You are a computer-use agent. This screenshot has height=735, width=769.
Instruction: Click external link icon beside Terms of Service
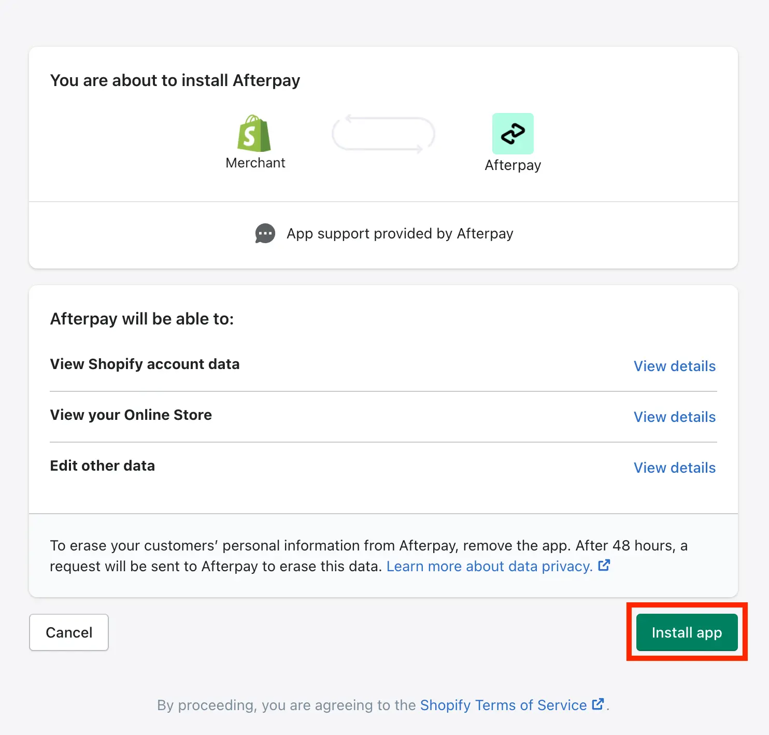point(598,704)
